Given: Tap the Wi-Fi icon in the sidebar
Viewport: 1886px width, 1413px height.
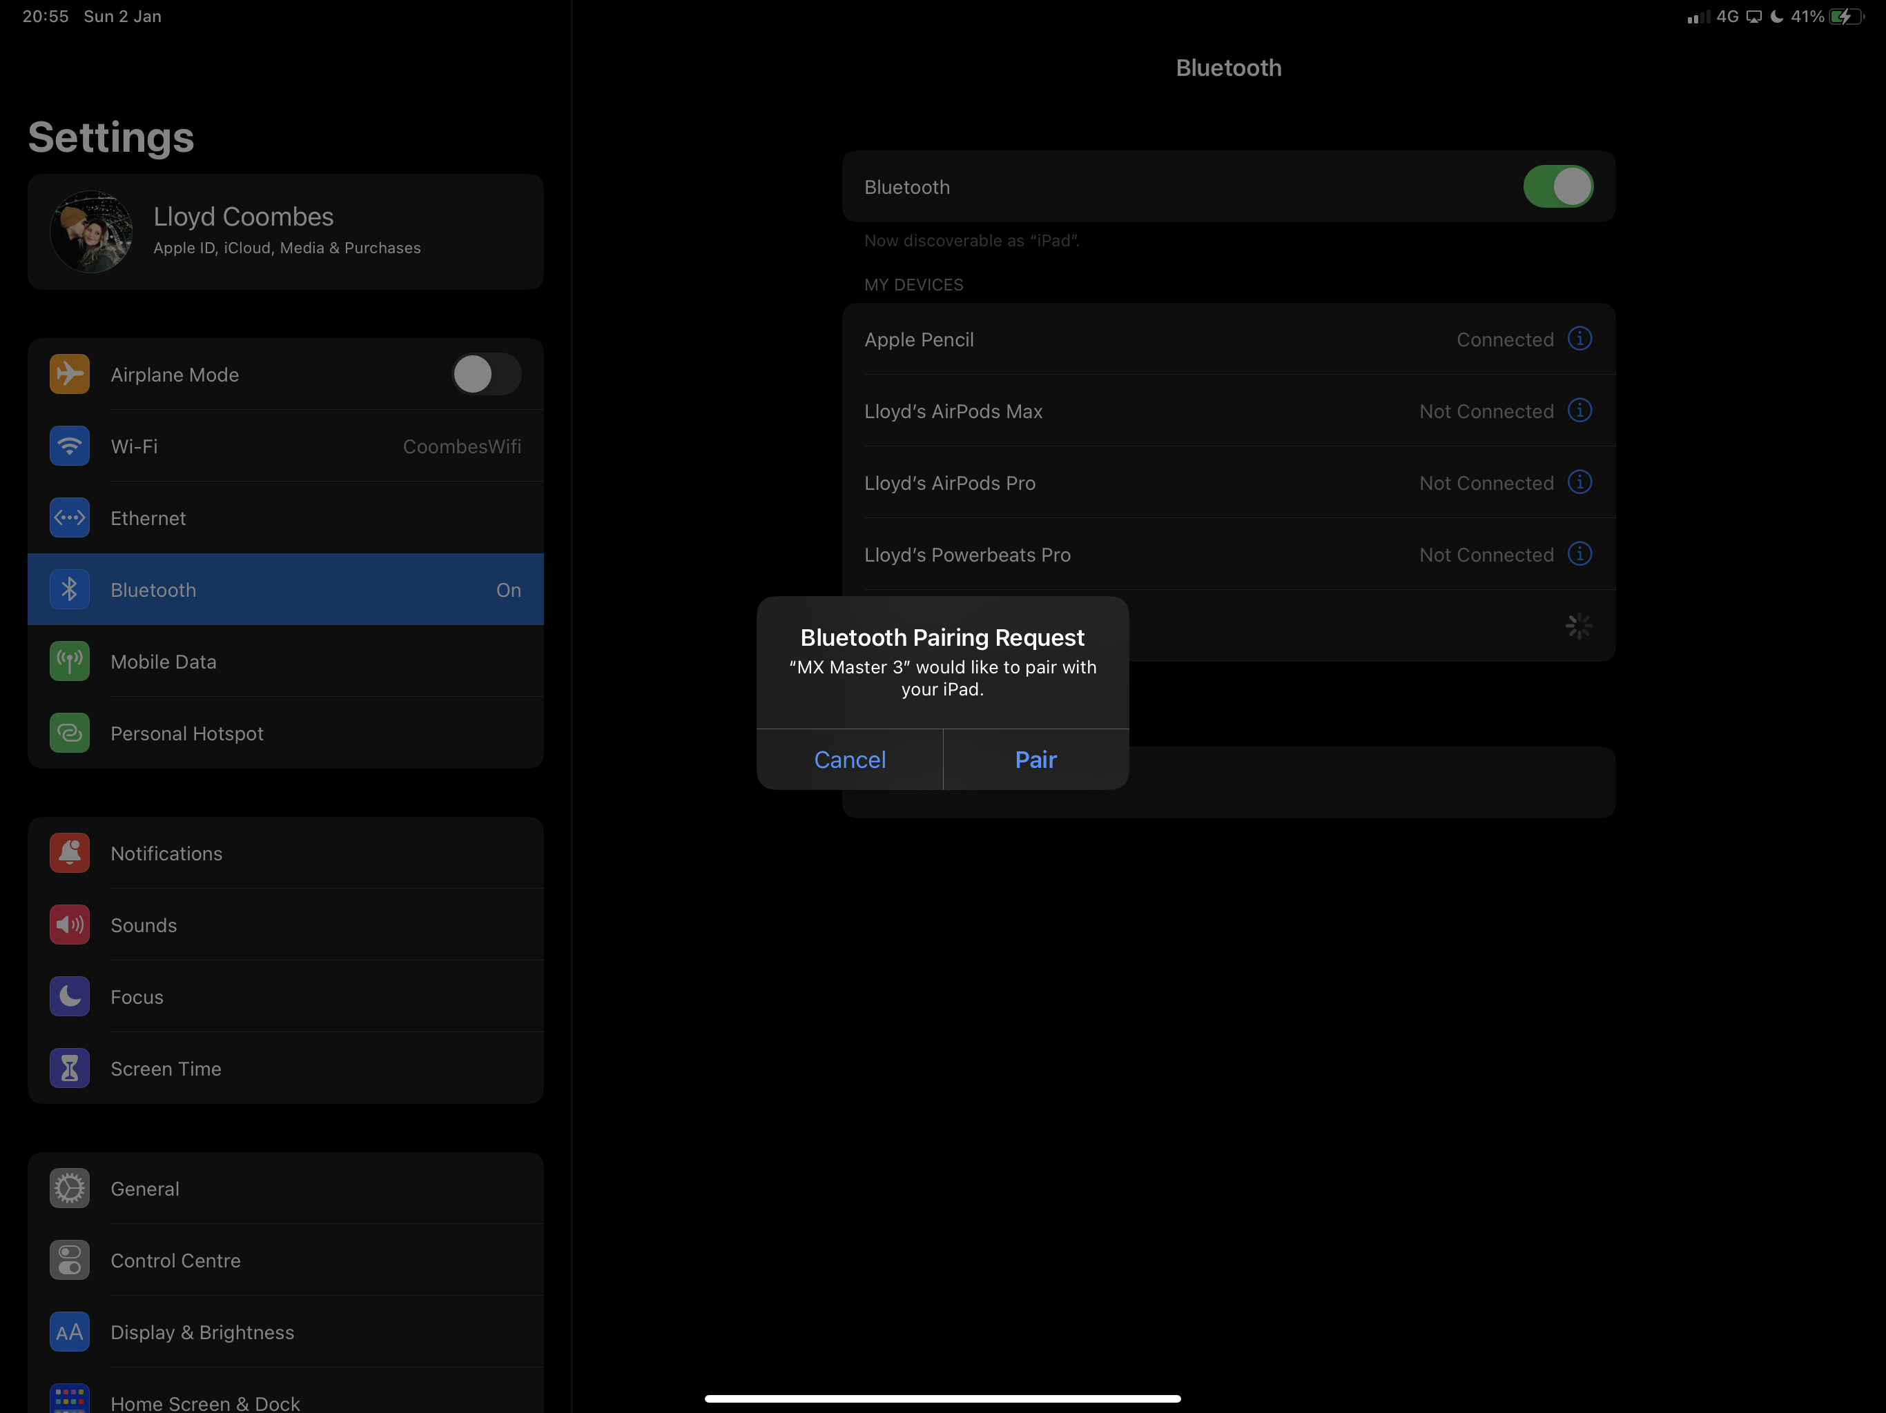Looking at the screenshot, I should pos(70,446).
